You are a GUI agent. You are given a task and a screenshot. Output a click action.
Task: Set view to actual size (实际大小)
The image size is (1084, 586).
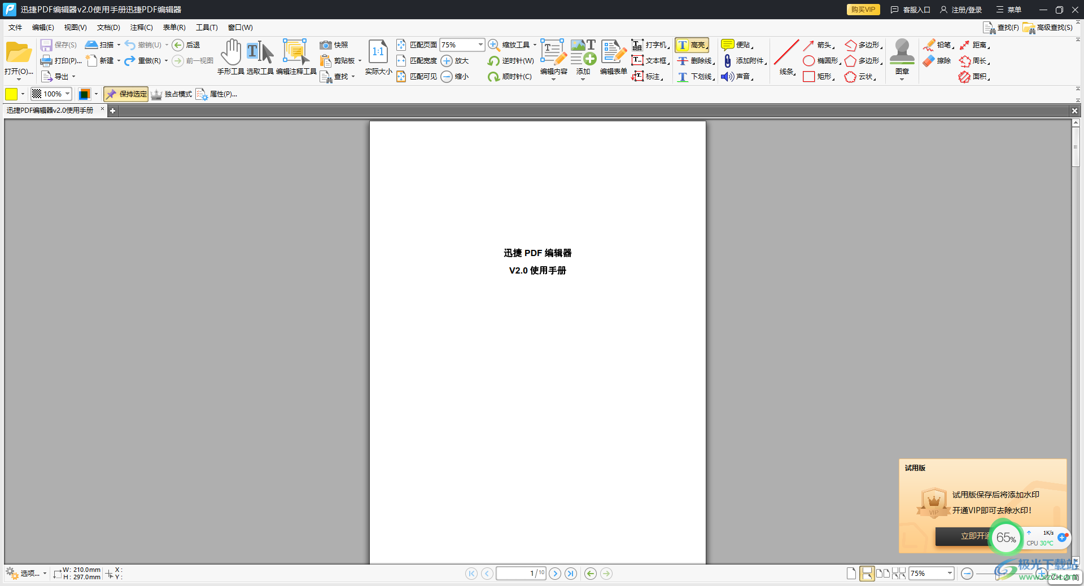(378, 56)
